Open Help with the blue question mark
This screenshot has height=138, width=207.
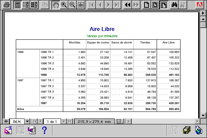(44, 130)
